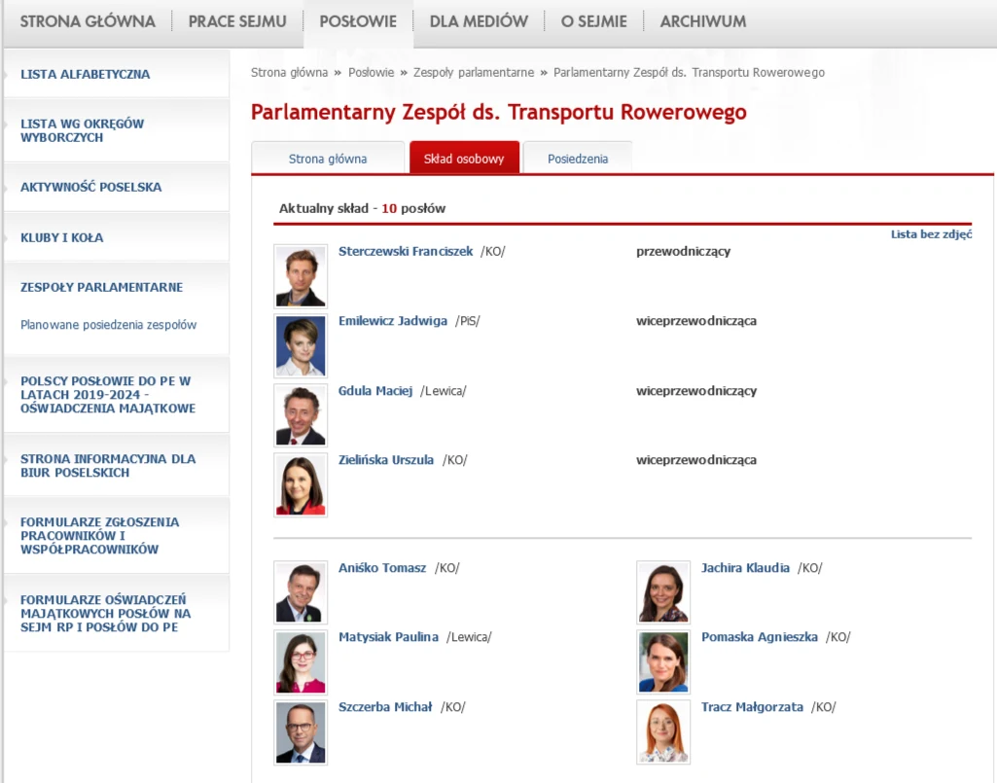The height and width of the screenshot is (783, 997).
Task: Open Zielińska Urszula name link
Action: click(x=386, y=460)
